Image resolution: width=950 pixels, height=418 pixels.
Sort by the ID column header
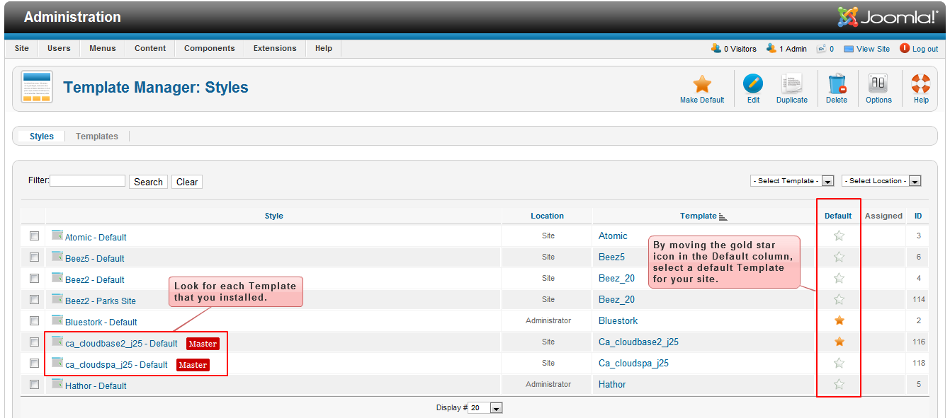pos(918,216)
